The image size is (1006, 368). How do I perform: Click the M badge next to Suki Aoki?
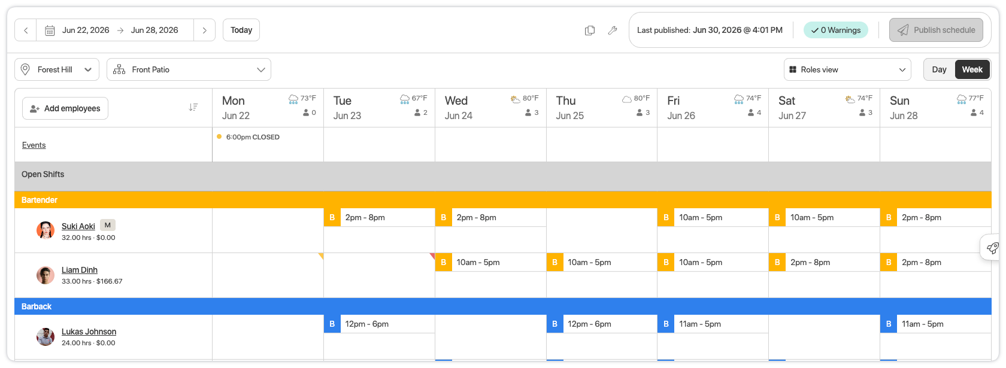108,225
